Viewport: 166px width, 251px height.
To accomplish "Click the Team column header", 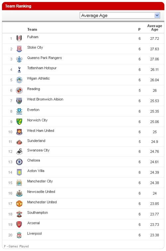I will click(x=32, y=30).
